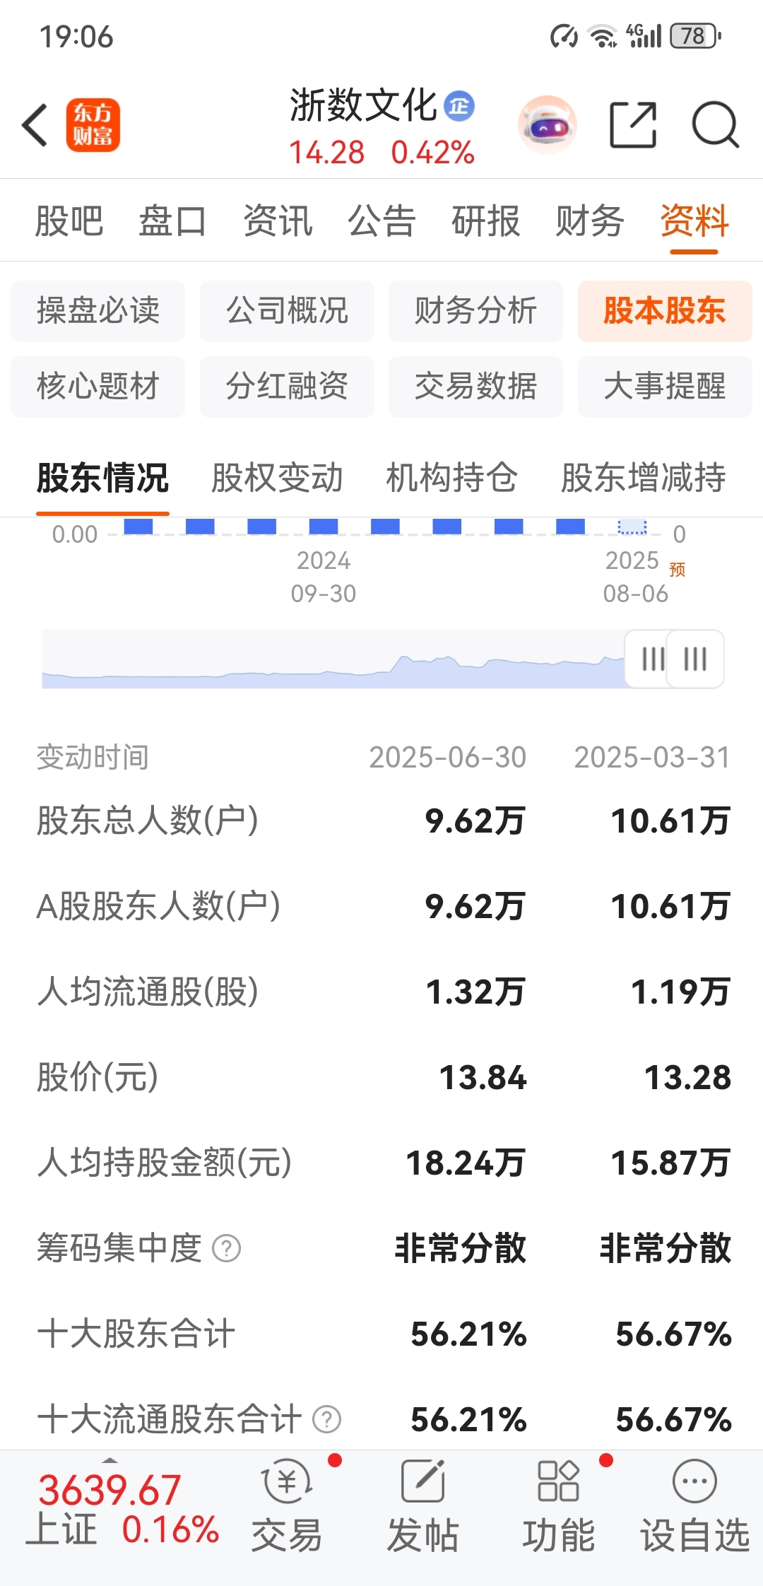The image size is (763, 1586).
Task: Tap the 发帖 compose post icon
Action: coord(422,1481)
